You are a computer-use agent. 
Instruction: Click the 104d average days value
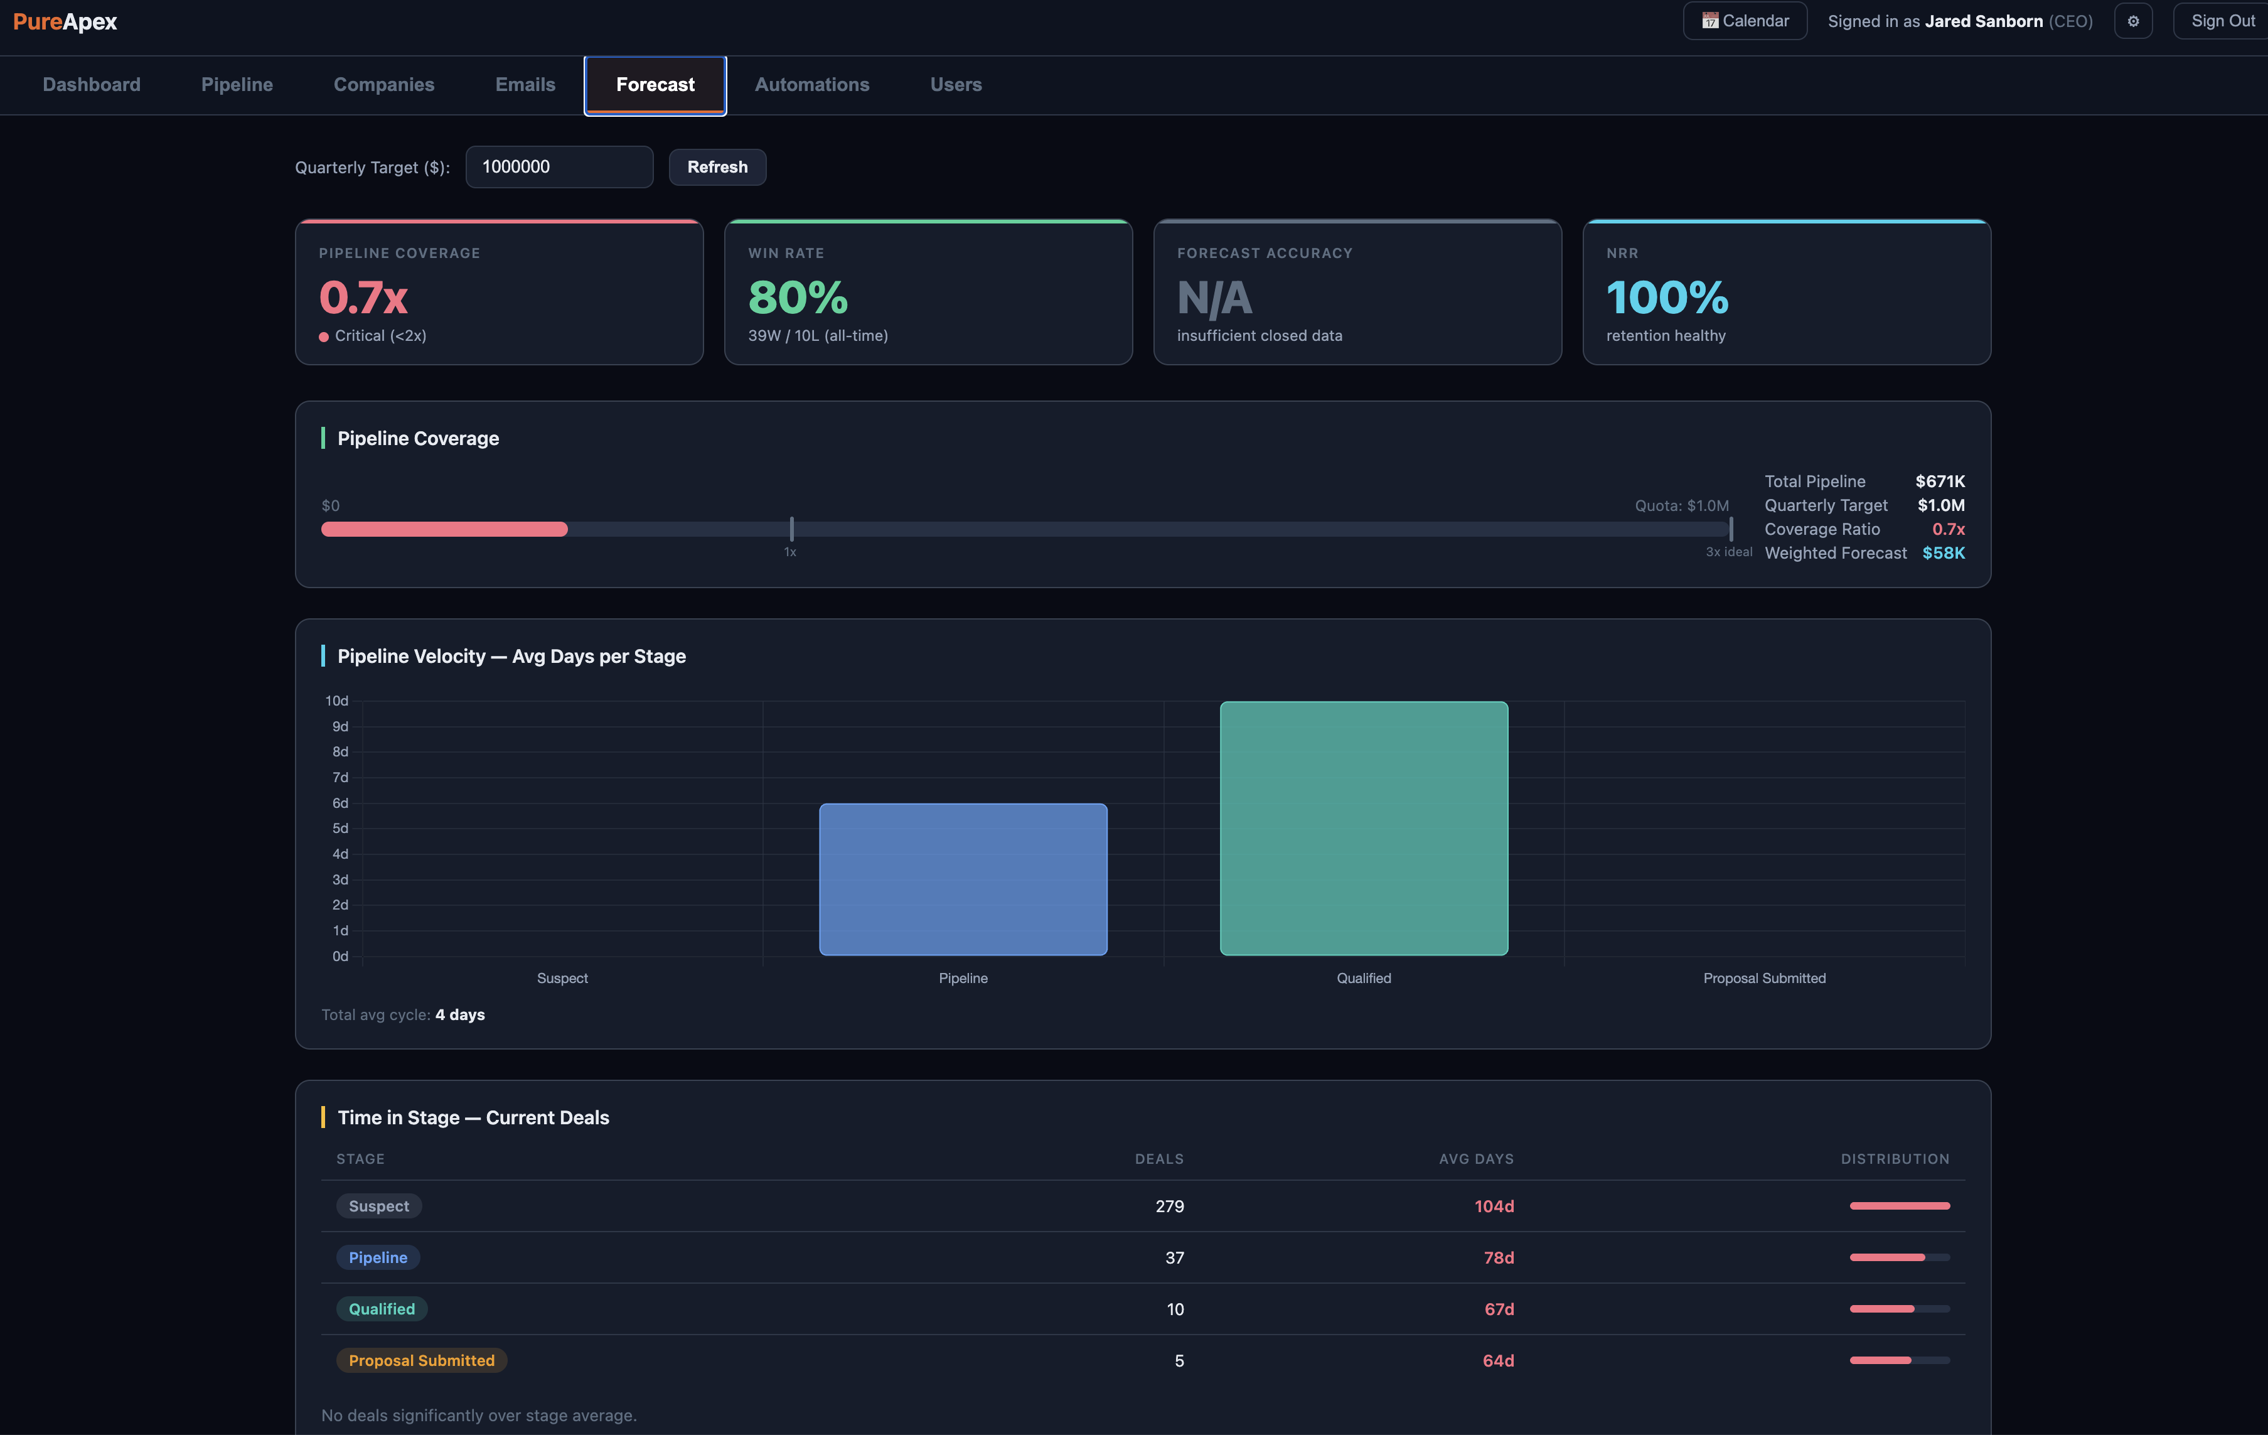coord(1494,1206)
